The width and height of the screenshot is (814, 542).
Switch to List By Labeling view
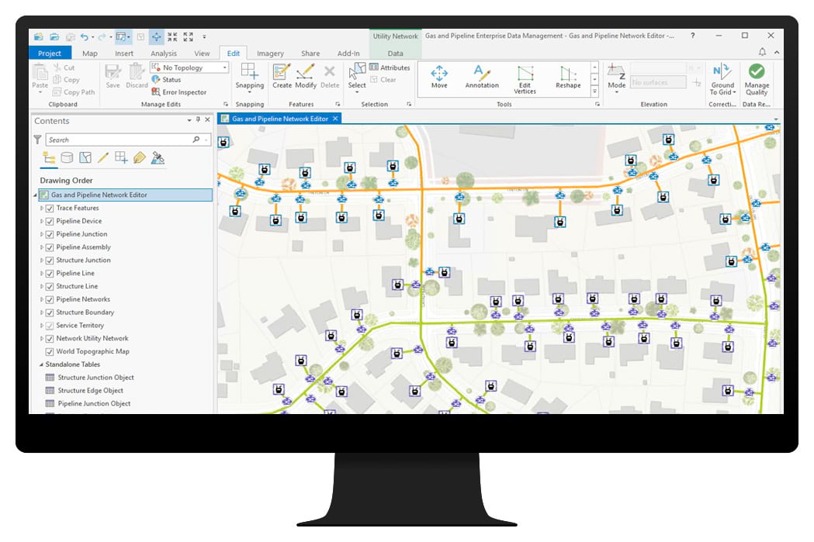click(139, 157)
